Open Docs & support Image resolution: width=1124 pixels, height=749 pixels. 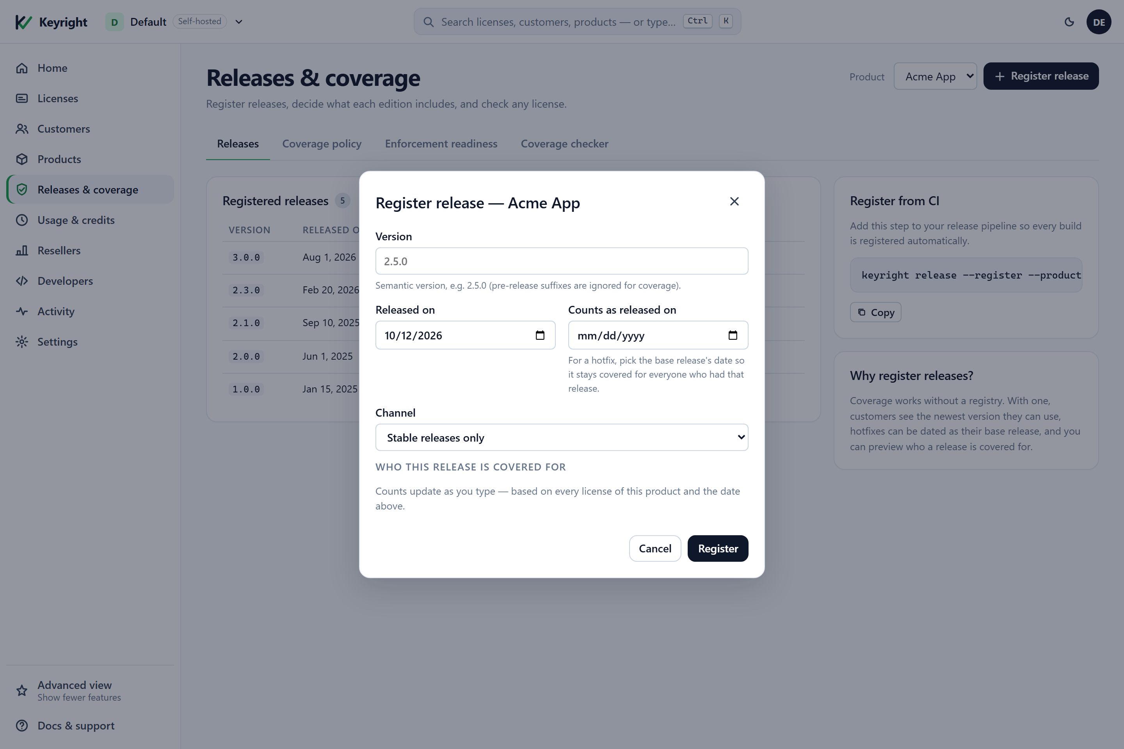[x=90, y=726]
